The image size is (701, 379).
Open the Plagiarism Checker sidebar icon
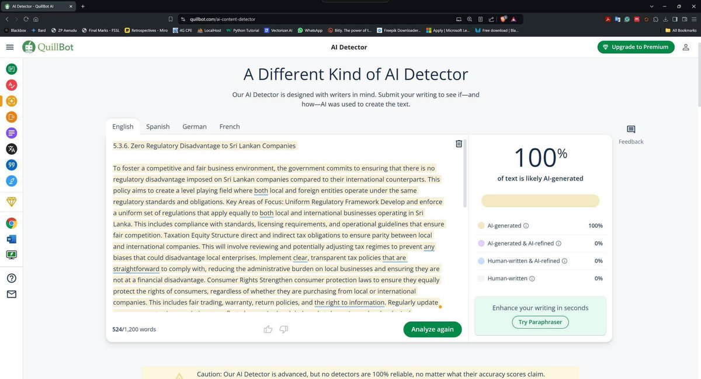12,117
